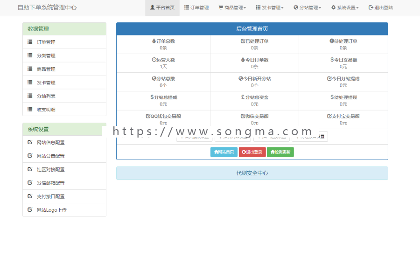Click the 数据管理 sidebar heading
The width and height of the screenshot is (420, 263).
tap(64, 29)
